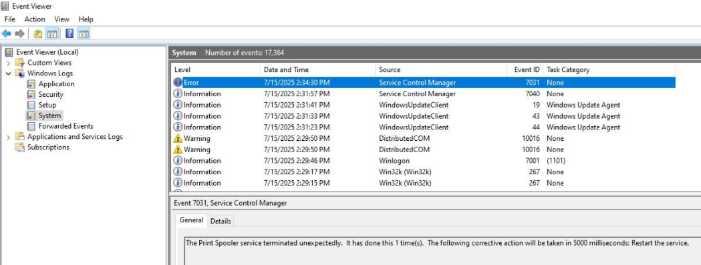Sort by the Event ID column header
The width and height of the screenshot is (701, 265).
point(525,69)
